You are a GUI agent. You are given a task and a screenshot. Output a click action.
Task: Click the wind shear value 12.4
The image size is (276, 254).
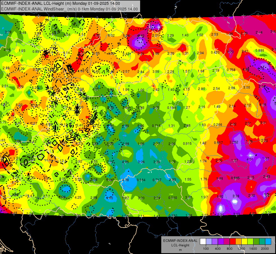tap(63, 161)
